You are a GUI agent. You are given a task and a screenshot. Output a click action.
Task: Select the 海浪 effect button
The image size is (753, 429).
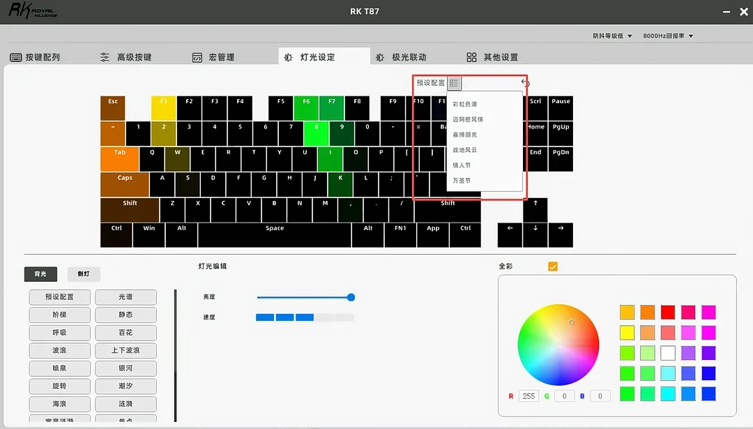click(x=59, y=403)
